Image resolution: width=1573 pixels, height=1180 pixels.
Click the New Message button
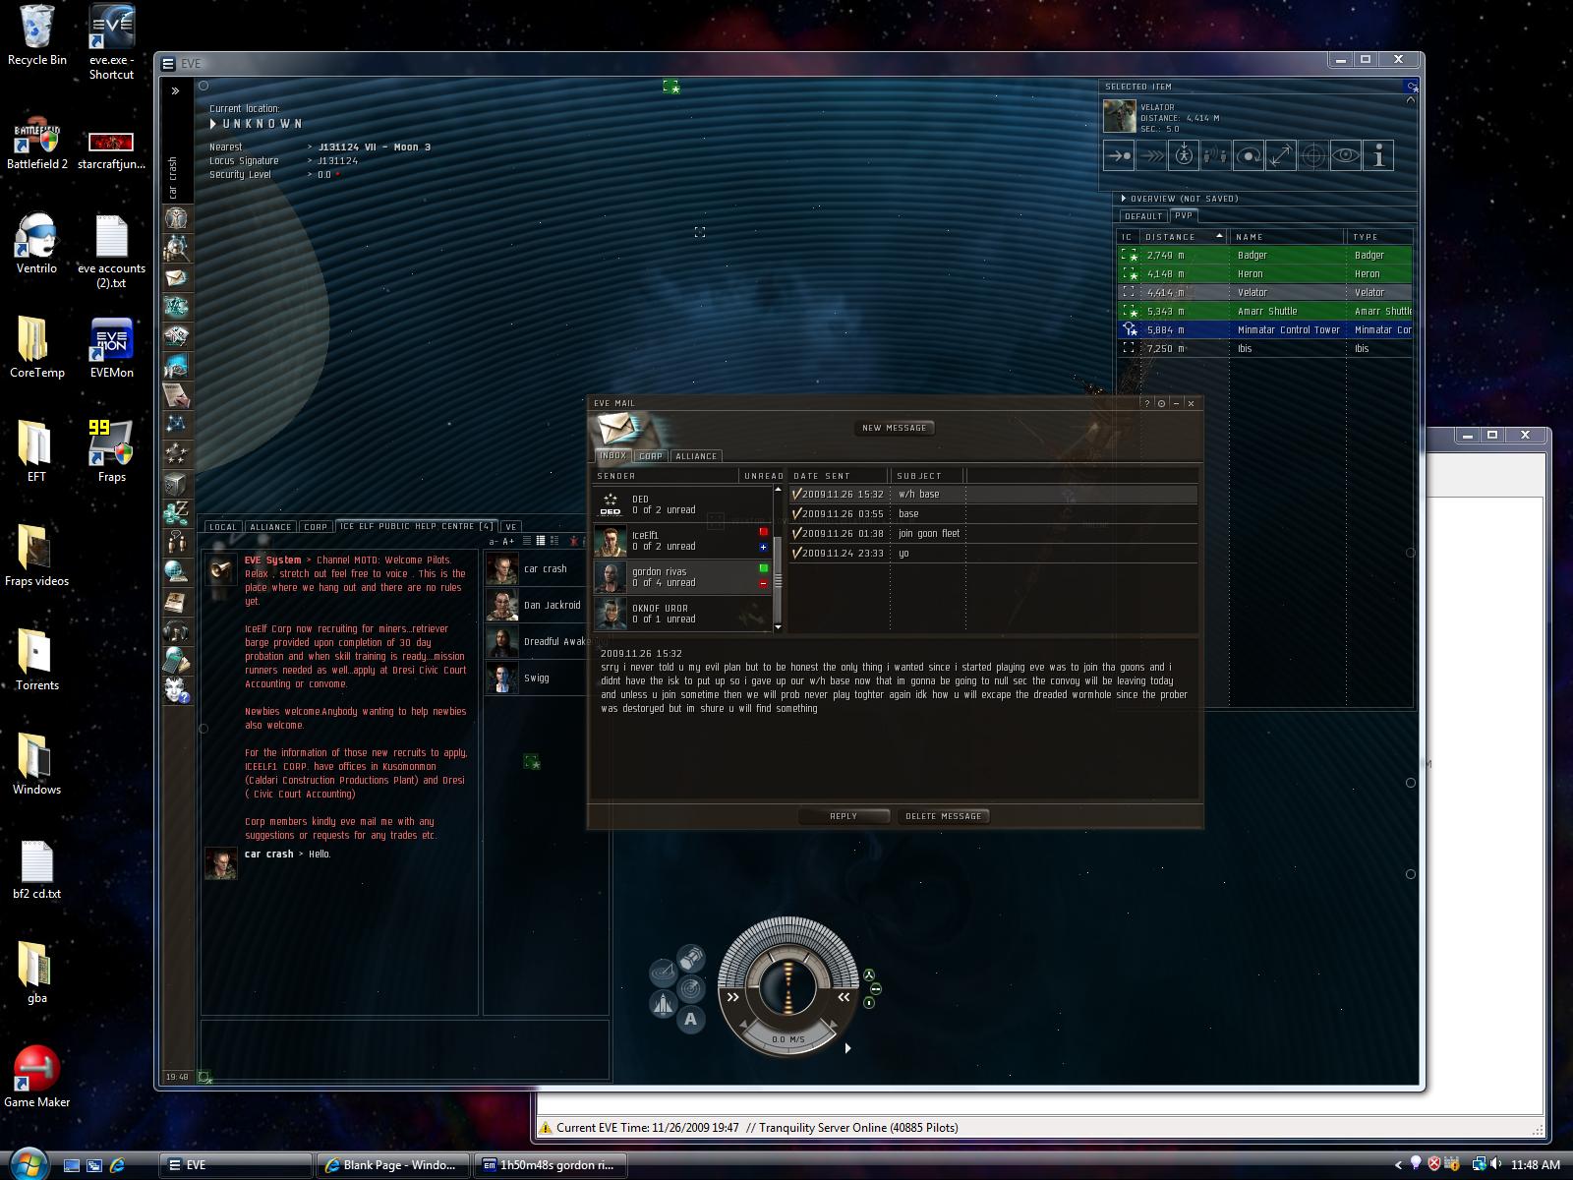(x=895, y=428)
